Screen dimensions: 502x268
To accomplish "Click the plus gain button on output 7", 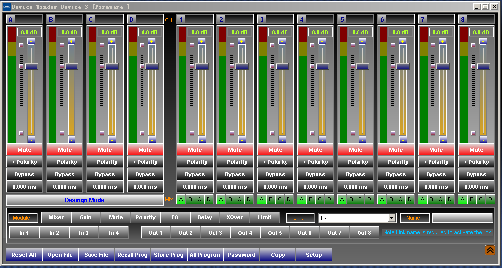I will (443, 41).
